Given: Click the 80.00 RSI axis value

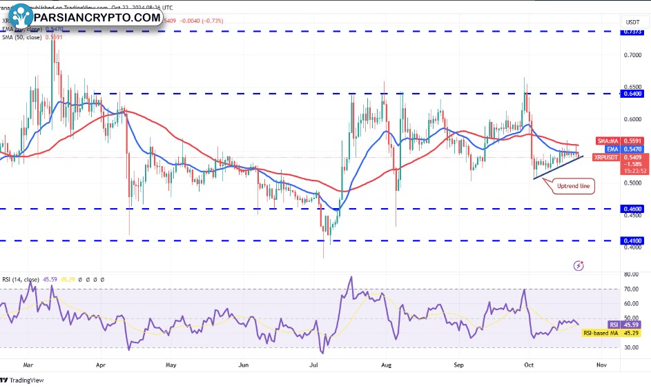Looking at the screenshot, I should click(x=631, y=274).
